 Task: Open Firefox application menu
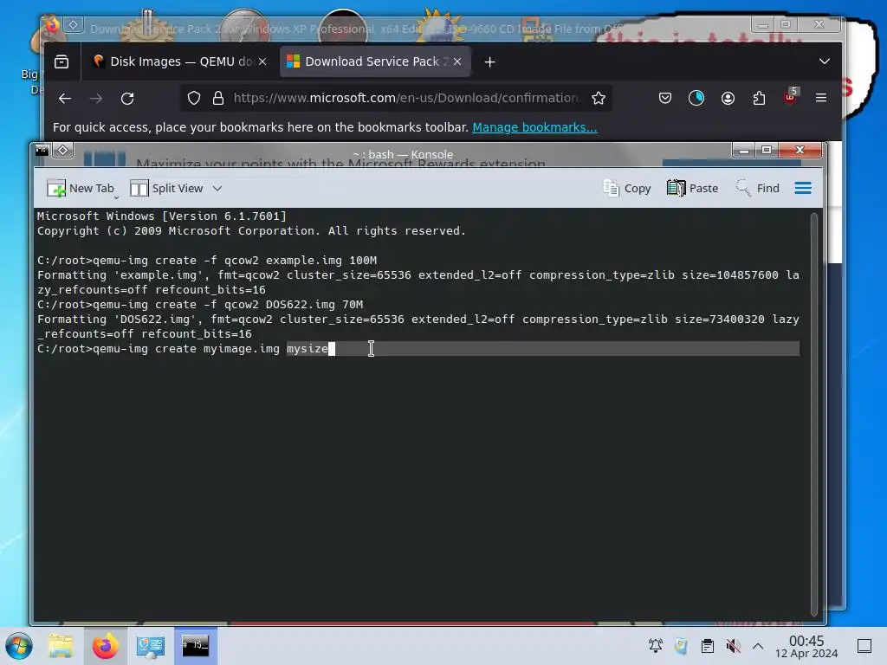click(821, 98)
